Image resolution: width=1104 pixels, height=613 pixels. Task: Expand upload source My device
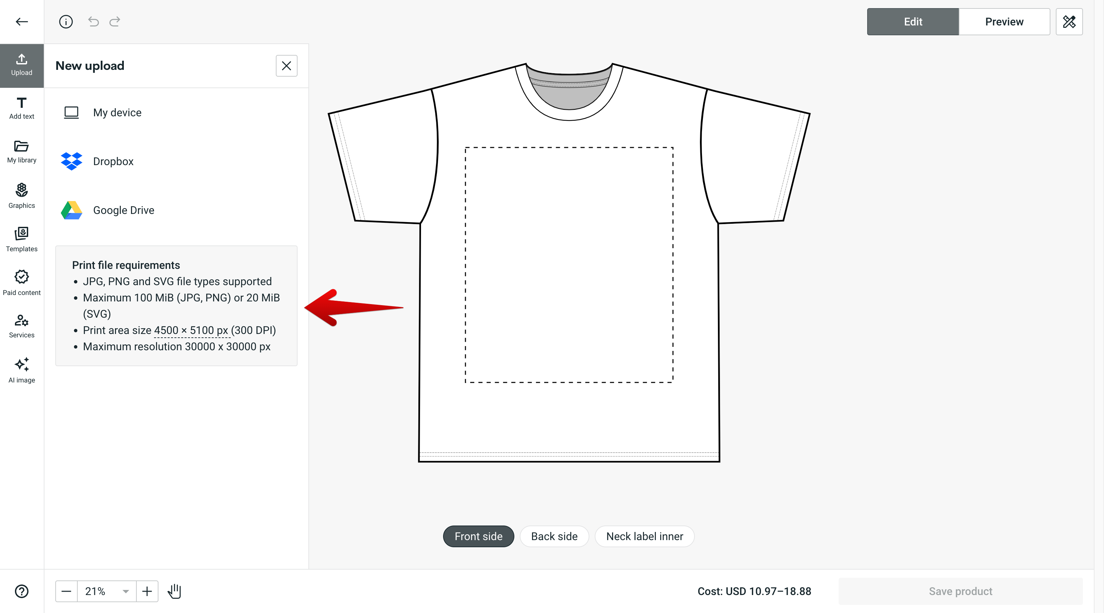click(x=117, y=113)
